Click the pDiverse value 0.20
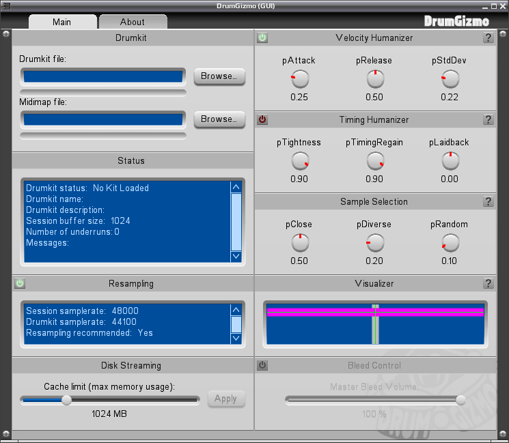The width and height of the screenshot is (509, 443). click(374, 261)
